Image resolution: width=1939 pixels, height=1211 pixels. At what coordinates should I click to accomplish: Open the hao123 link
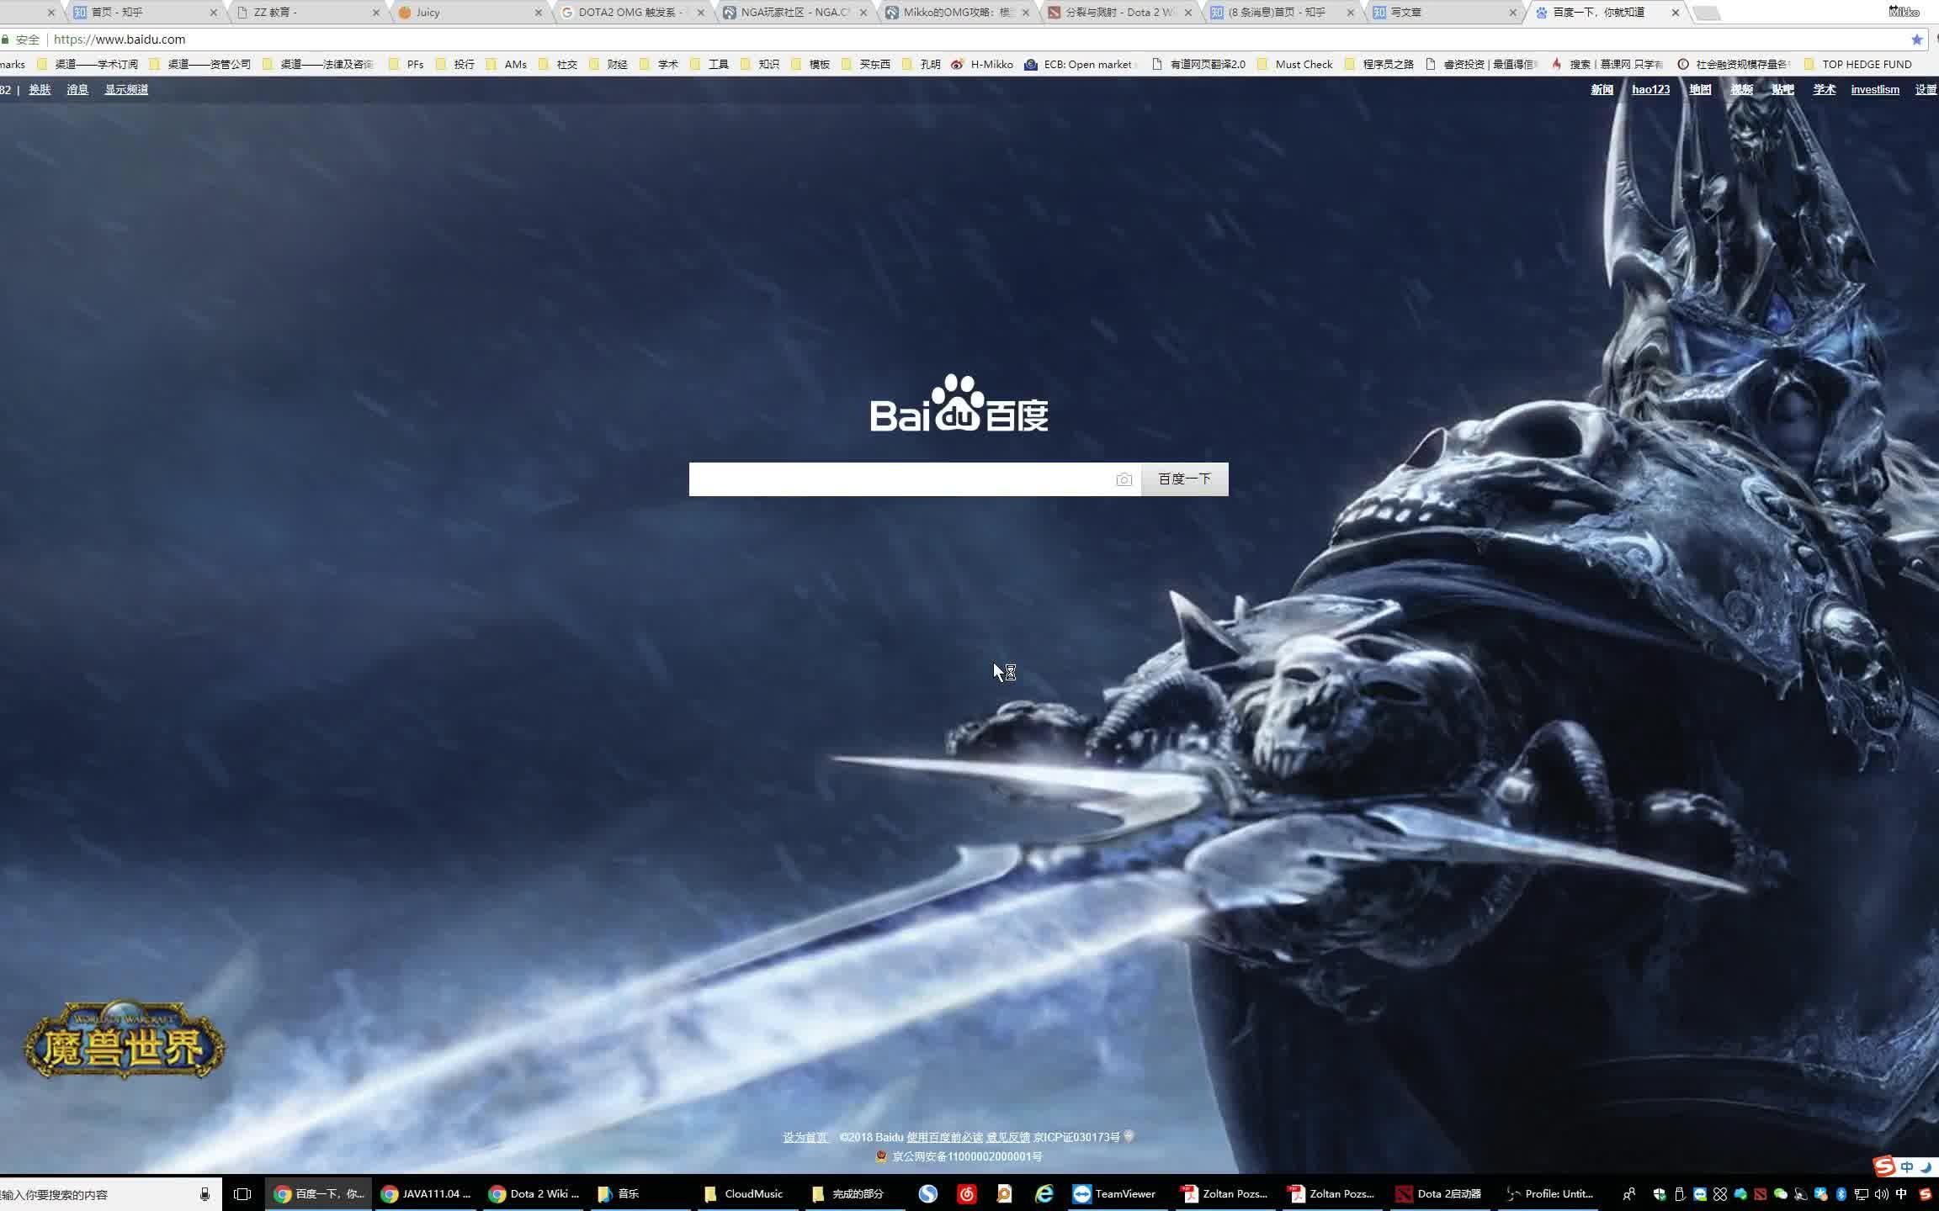pyautogui.click(x=1650, y=89)
